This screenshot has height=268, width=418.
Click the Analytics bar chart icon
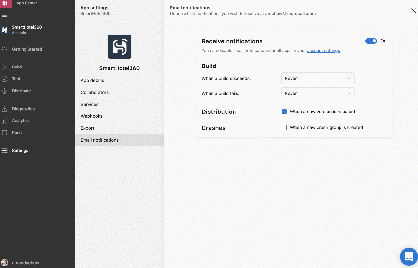point(4,121)
